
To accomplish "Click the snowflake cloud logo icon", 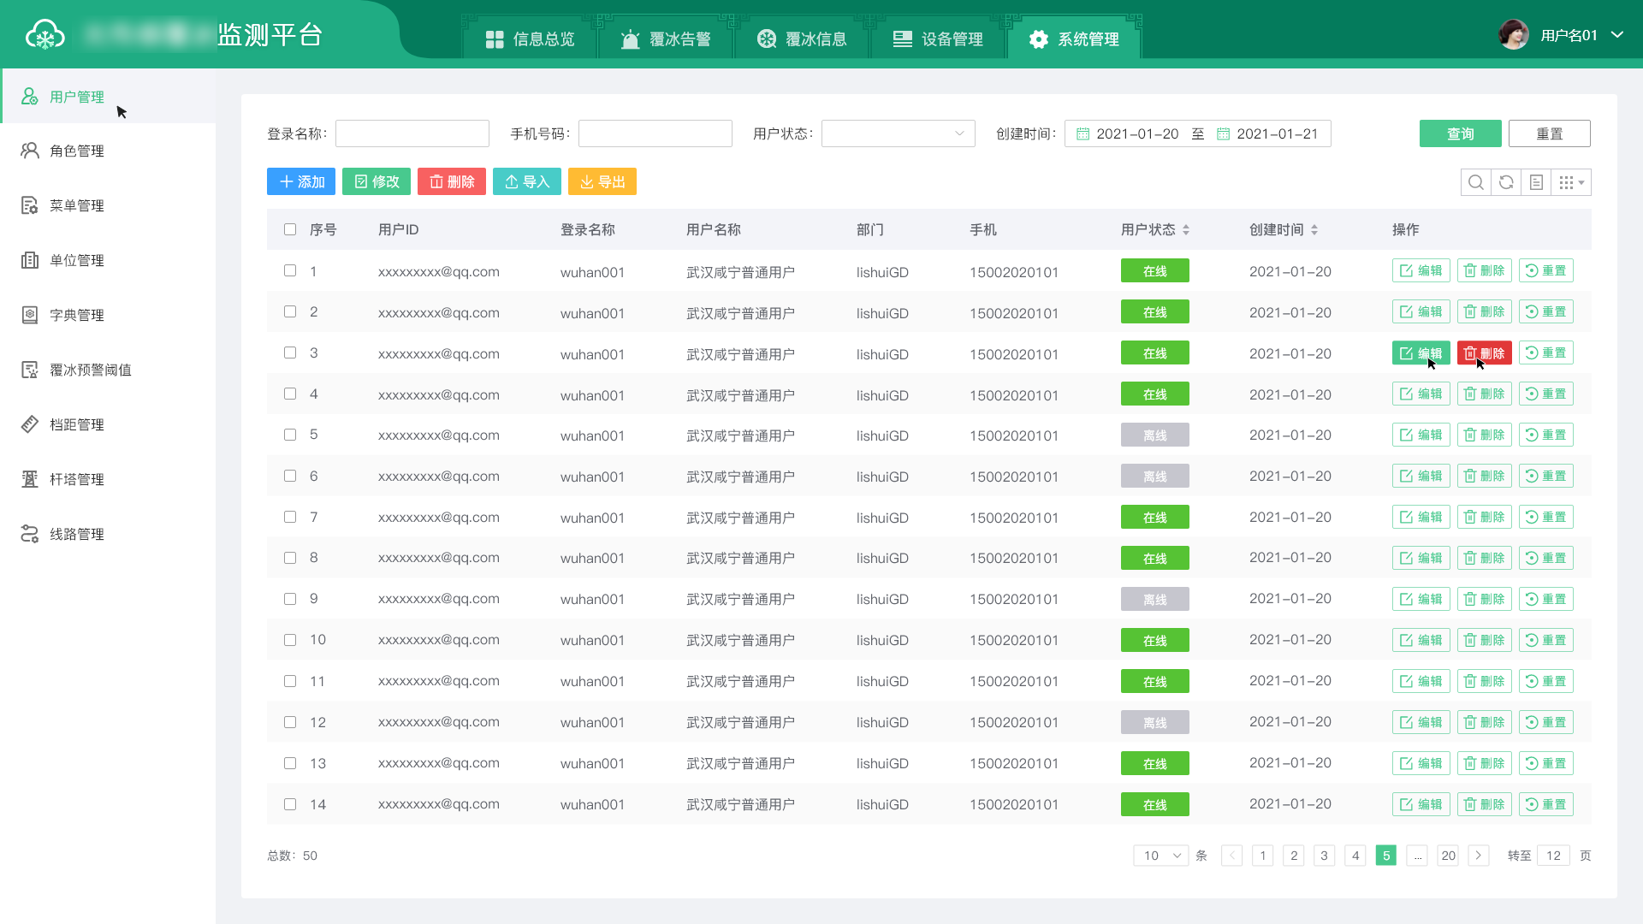I will point(45,35).
